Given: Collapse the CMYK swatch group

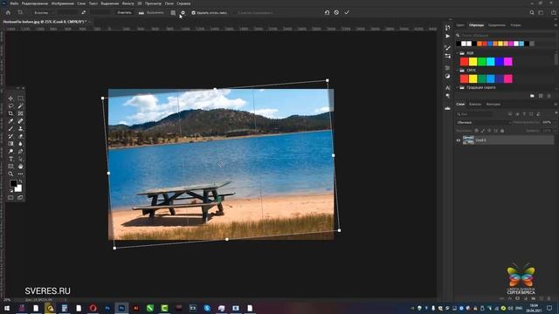Looking at the screenshot, I should [458, 71].
